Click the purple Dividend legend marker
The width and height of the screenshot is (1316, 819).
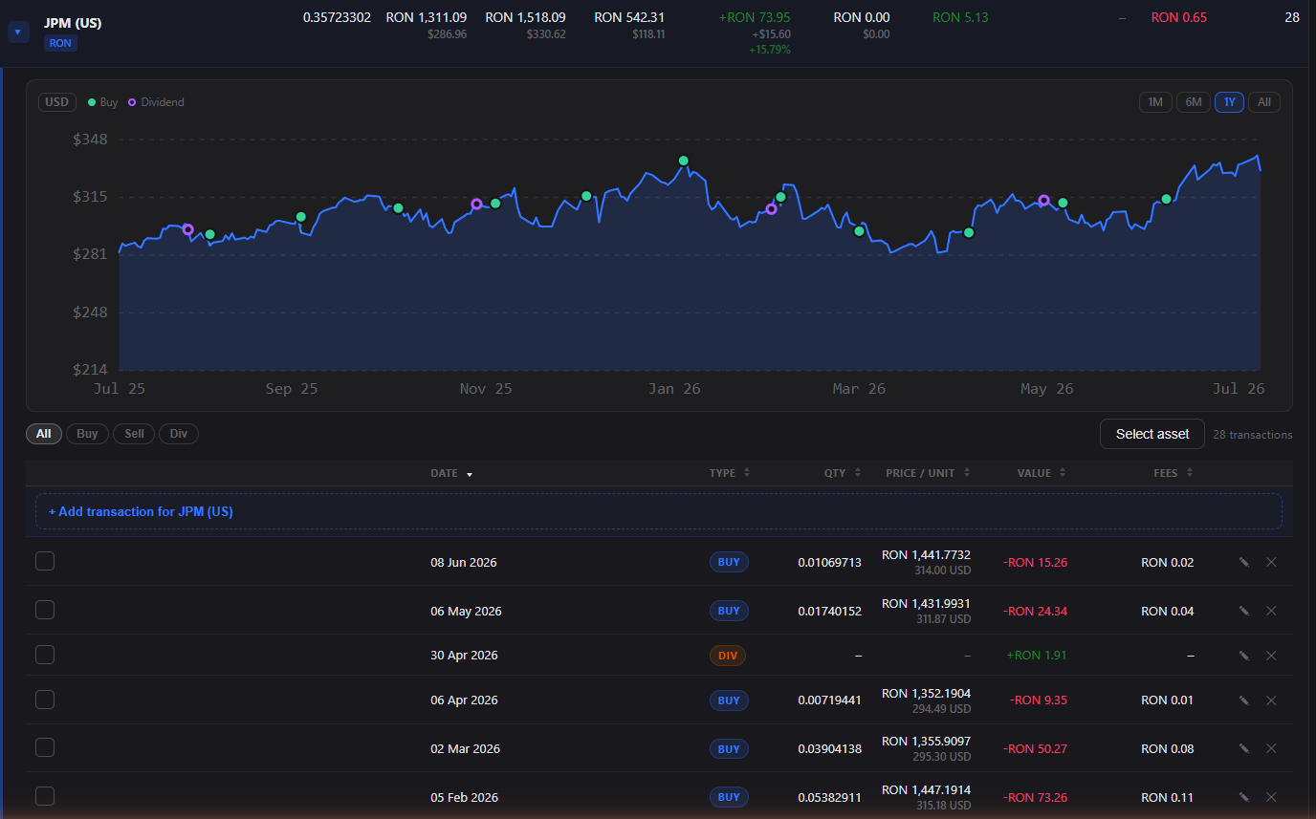(x=132, y=102)
